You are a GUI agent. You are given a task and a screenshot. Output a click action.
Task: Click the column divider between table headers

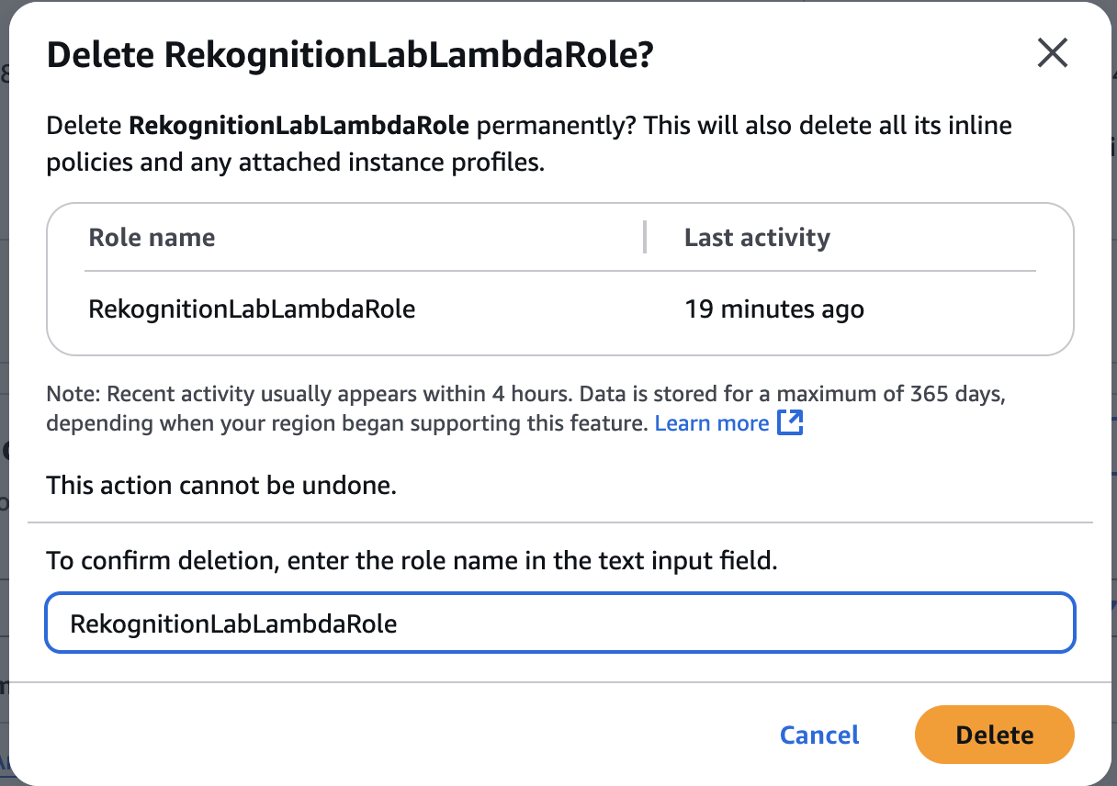coord(645,237)
